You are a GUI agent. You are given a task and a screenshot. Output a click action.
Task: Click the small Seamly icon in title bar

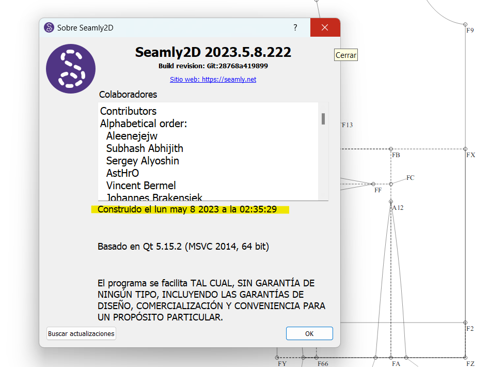click(x=49, y=27)
